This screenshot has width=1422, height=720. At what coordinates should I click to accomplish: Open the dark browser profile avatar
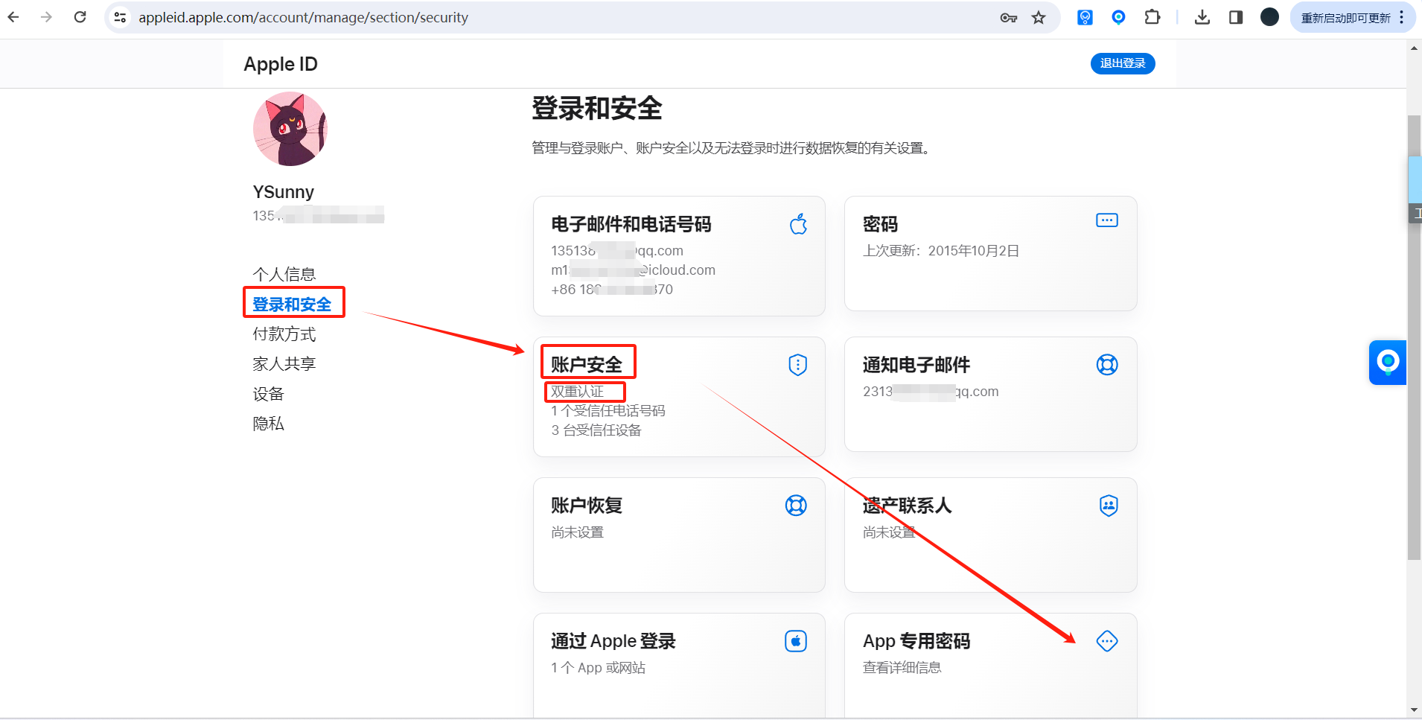point(1269,17)
